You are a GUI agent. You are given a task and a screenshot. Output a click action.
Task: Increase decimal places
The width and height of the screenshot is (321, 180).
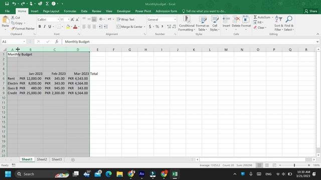(169, 26)
